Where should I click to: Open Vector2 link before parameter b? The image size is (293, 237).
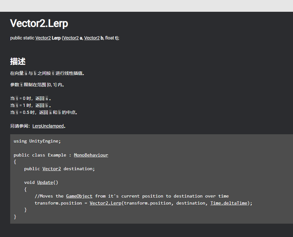[x=92, y=38]
